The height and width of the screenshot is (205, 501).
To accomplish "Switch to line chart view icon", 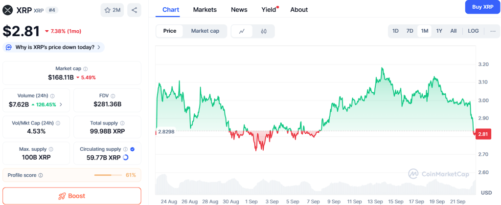I will pos(242,31).
